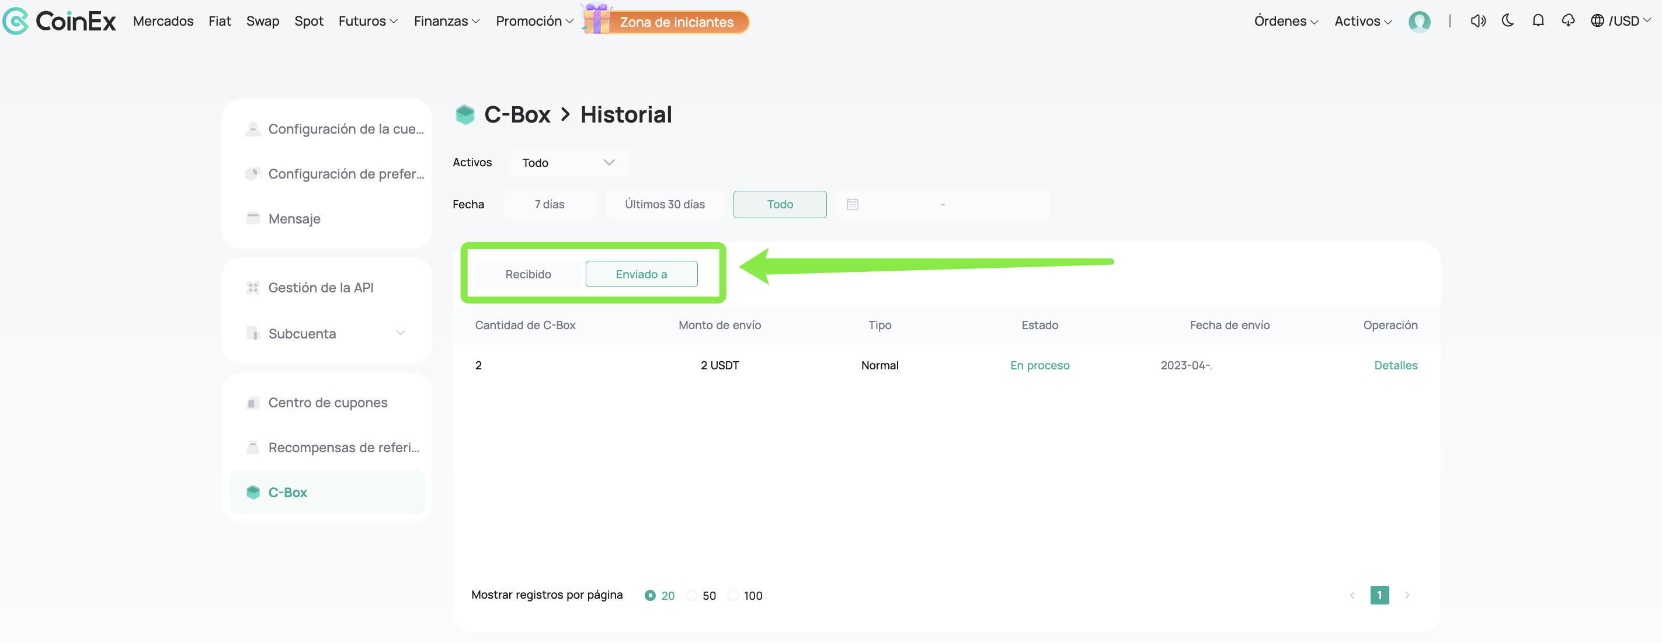Click the Zona de iniciantes banner
Screen dimensions: 1662x643
click(x=677, y=22)
